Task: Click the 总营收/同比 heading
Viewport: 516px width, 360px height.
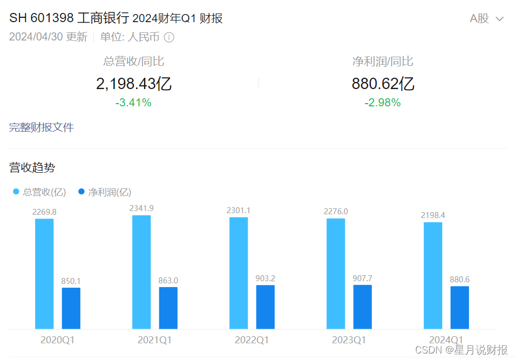Action: pyautogui.click(x=134, y=62)
